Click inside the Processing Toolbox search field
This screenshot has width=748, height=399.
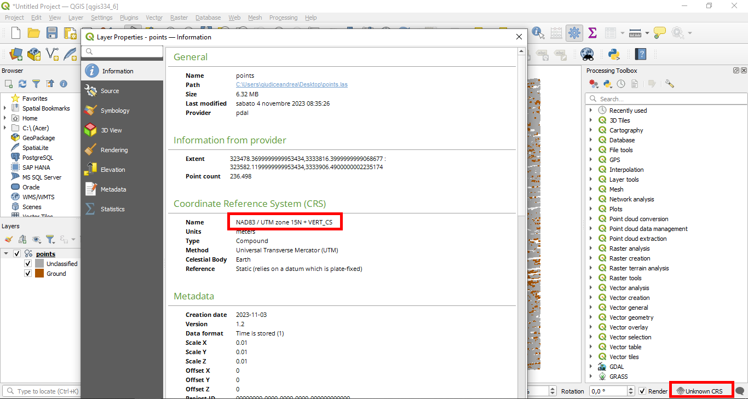point(668,99)
